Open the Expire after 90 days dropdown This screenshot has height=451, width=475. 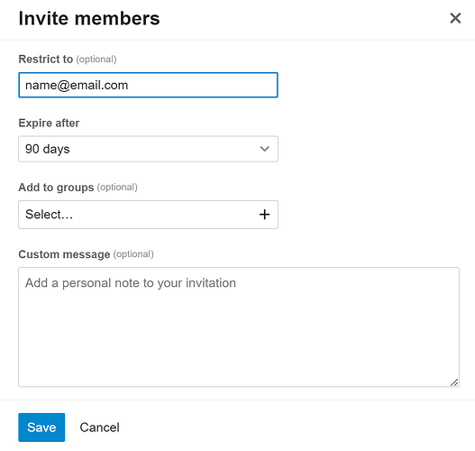[x=148, y=149]
